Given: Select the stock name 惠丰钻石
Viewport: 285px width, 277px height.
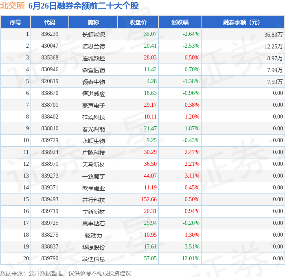Looking at the screenshot, I should (x=93, y=224).
